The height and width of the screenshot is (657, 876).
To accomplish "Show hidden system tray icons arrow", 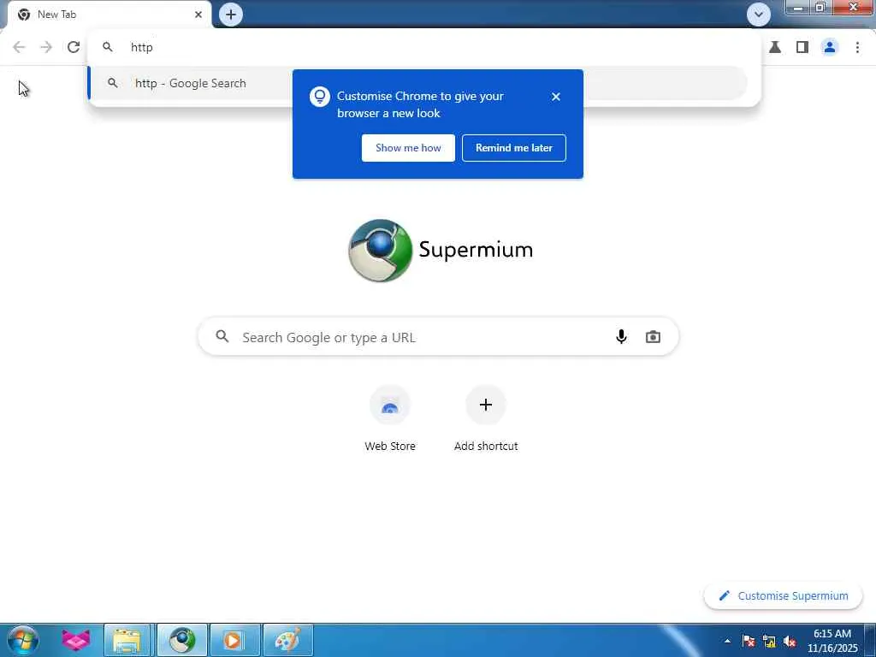I will click(x=727, y=642).
